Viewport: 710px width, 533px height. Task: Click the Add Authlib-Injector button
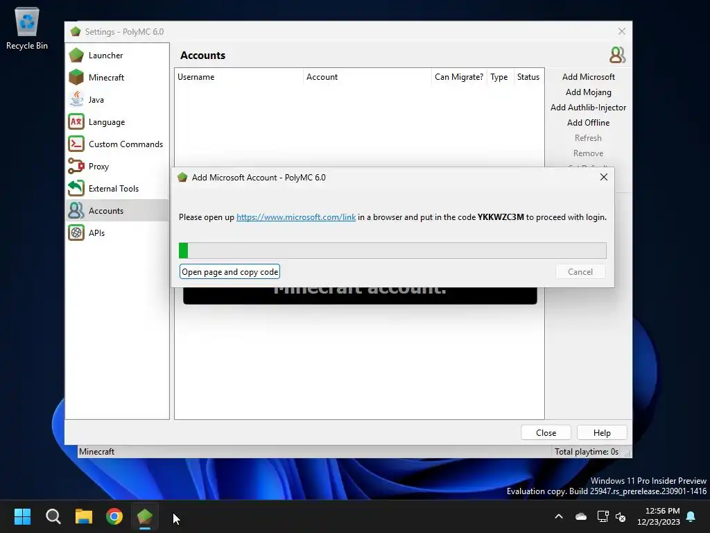[x=588, y=108]
